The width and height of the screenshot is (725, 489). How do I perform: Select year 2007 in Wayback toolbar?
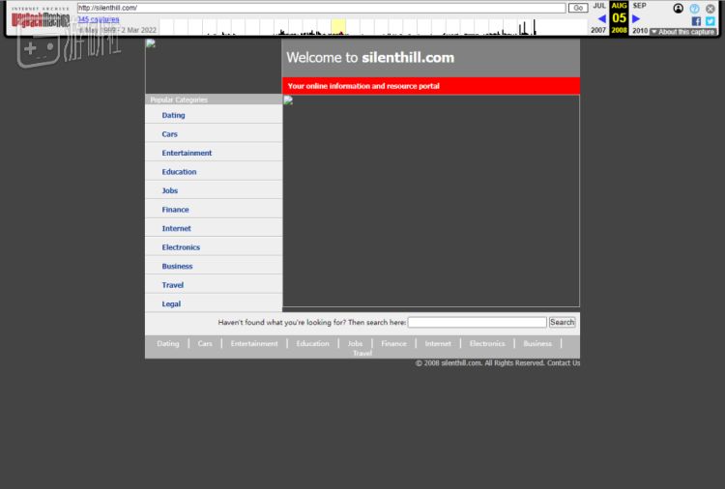598,30
